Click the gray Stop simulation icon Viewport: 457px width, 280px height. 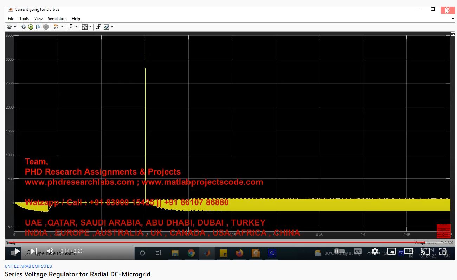coord(46,27)
